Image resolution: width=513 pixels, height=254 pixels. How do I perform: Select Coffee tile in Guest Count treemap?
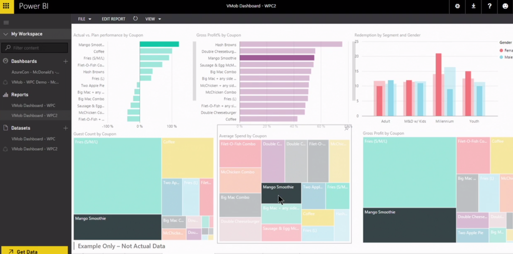click(x=187, y=157)
